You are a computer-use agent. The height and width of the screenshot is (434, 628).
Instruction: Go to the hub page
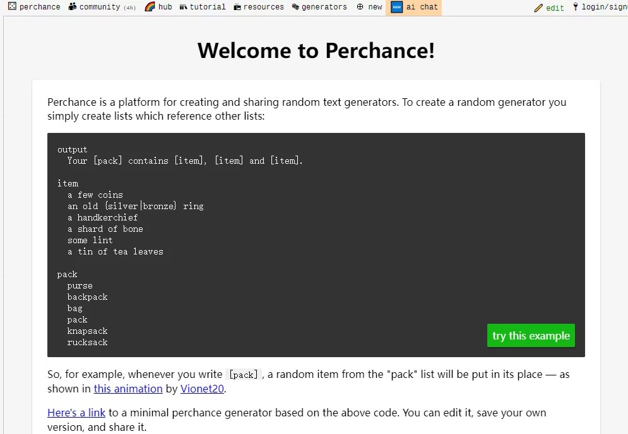158,7
